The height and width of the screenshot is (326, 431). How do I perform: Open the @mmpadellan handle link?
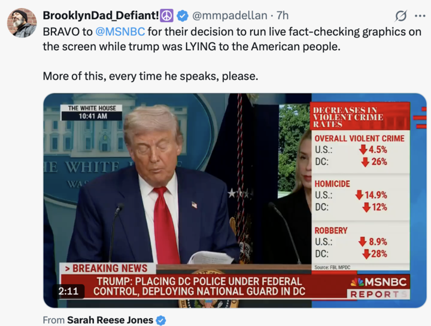pos(230,15)
